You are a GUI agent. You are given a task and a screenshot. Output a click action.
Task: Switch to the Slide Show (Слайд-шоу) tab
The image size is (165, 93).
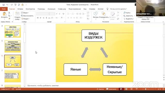[x=62, y=9]
